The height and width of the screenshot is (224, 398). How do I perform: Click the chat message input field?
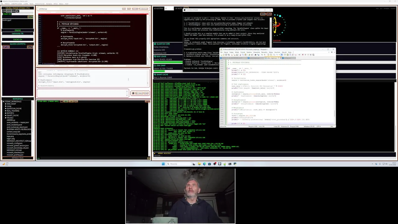(x=82, y=93)
